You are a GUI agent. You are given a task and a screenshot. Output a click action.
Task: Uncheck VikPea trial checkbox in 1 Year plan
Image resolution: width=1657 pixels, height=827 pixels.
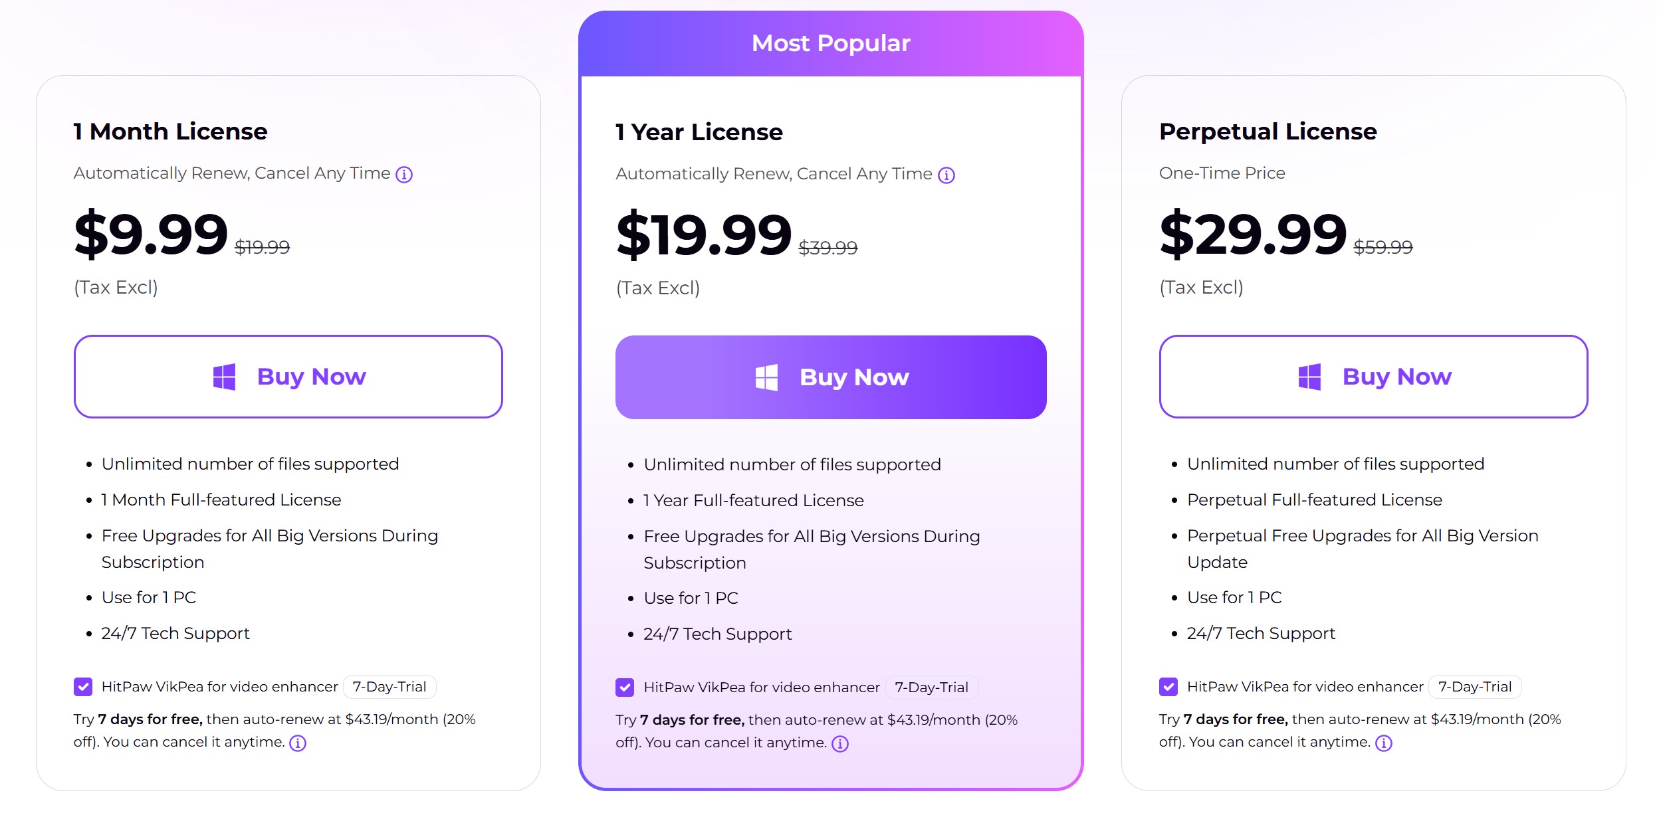625,688
